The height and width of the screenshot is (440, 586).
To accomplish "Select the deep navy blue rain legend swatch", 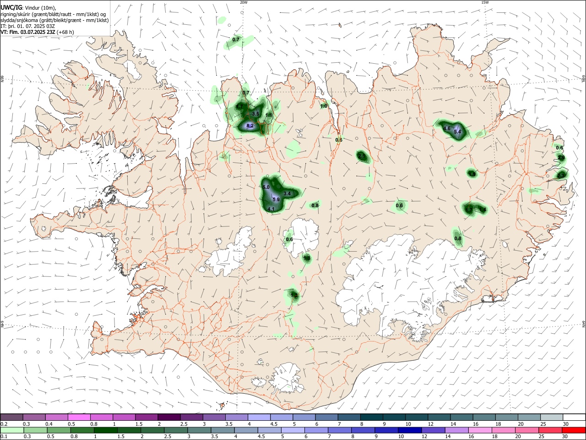I will pos(409,430).
